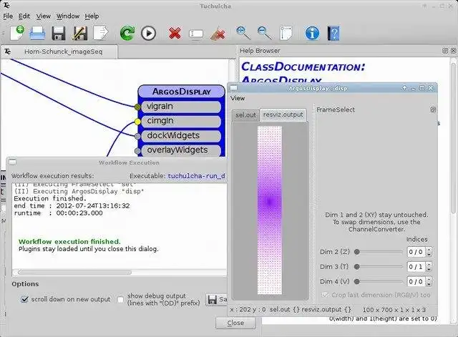Viewport: 458px width, 337px height.
Task: Open the Window menu
Action: click(68, 16)
